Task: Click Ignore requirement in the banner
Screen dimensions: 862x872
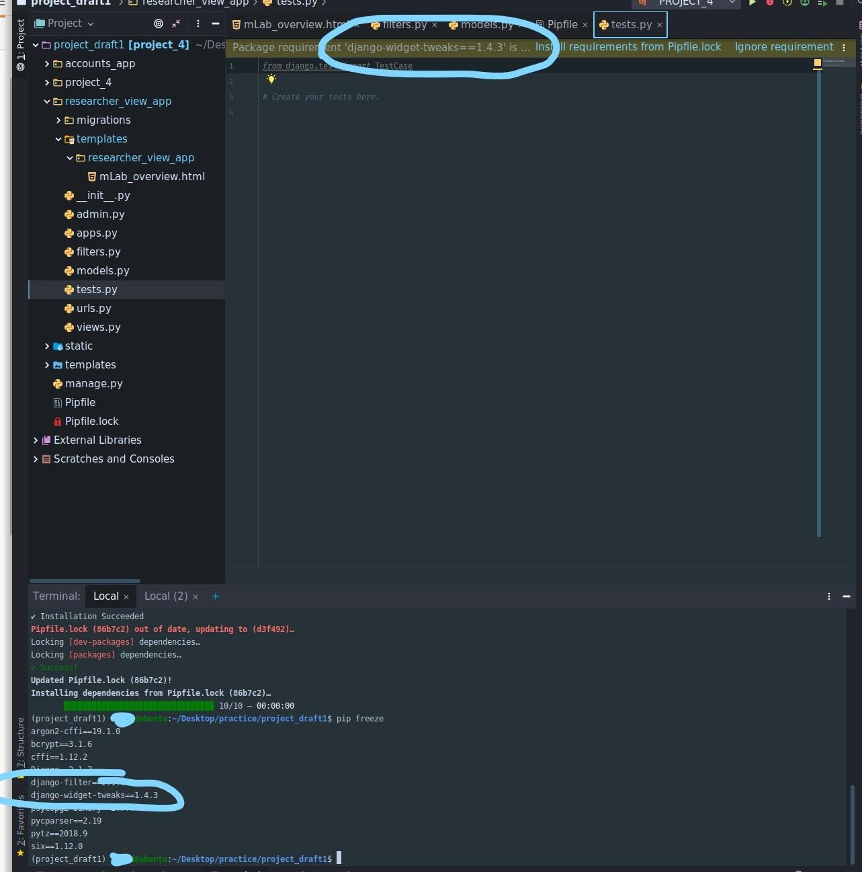Action: tap(783, 47)
